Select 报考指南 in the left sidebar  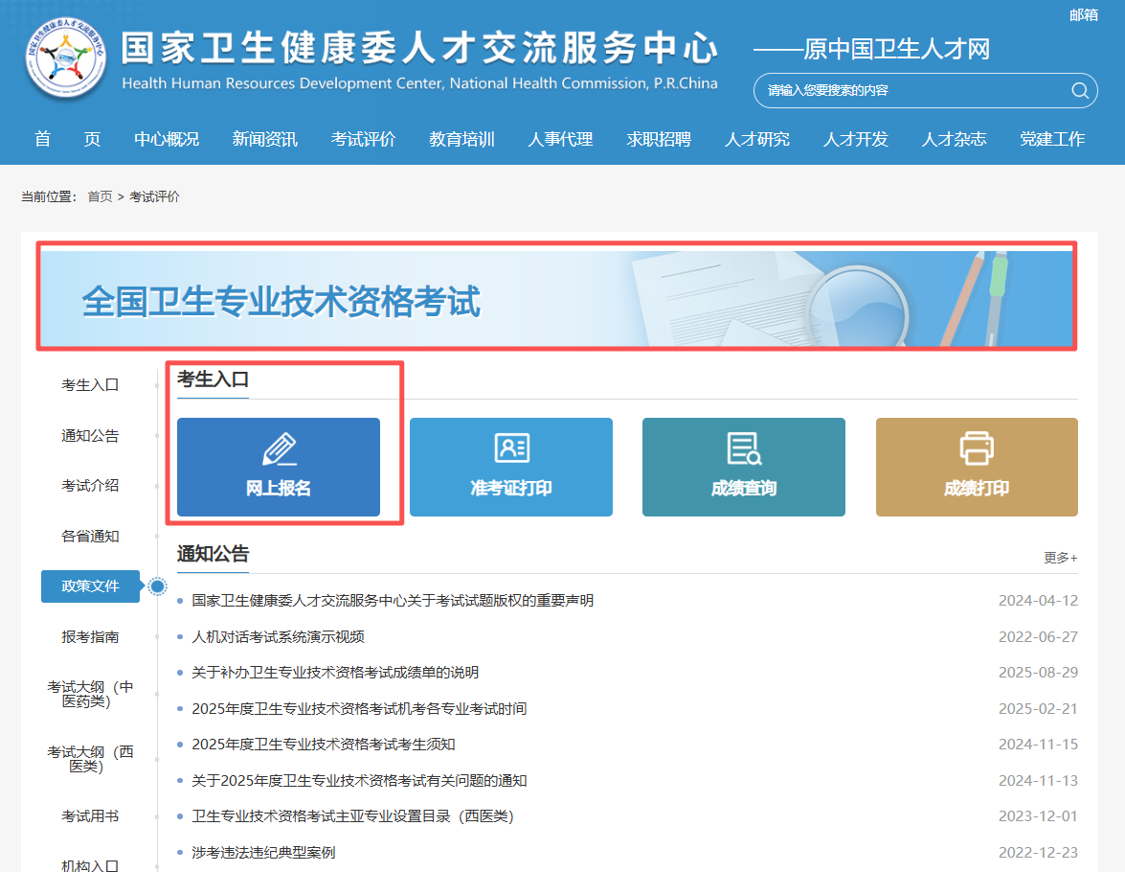[x=90, y=637]
